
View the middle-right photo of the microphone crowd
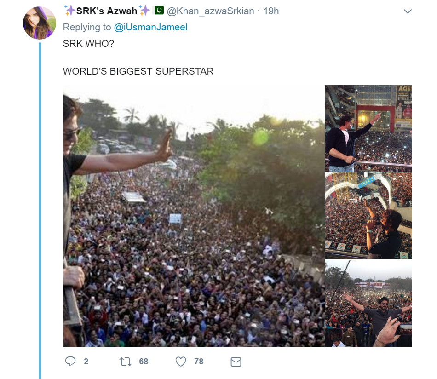368,216
